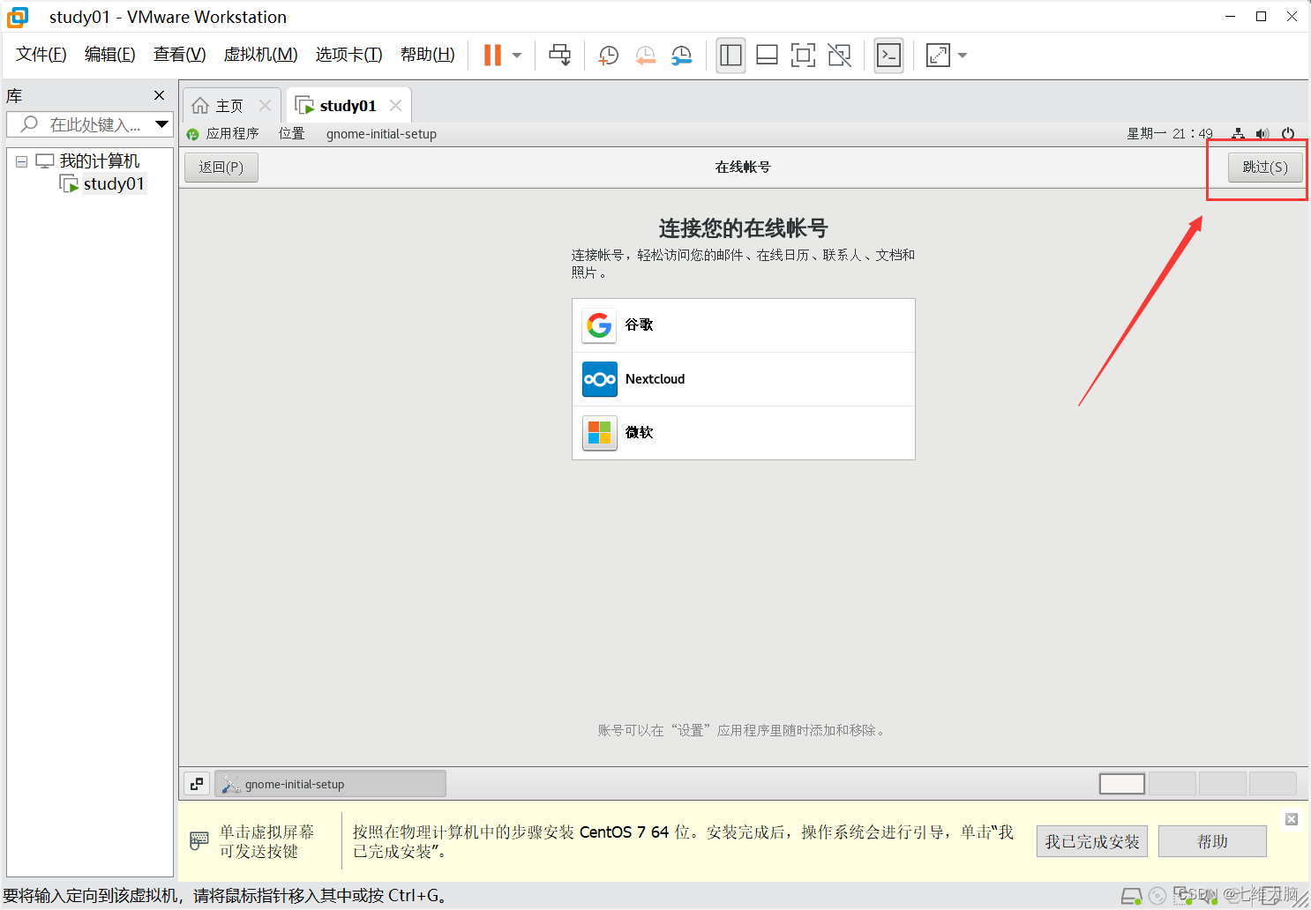
Task: Open the GNOME 位置 menu
Action: click(292, 134)
